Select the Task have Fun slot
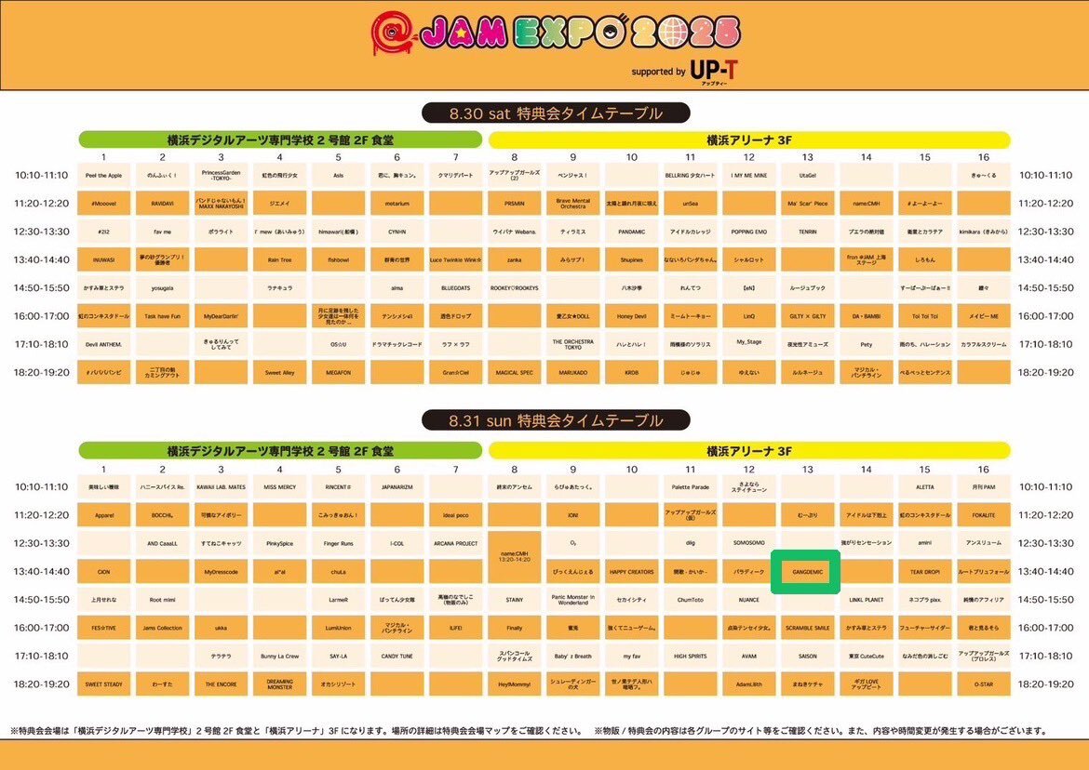1089x770 pixels. click(x=163, y=316)
